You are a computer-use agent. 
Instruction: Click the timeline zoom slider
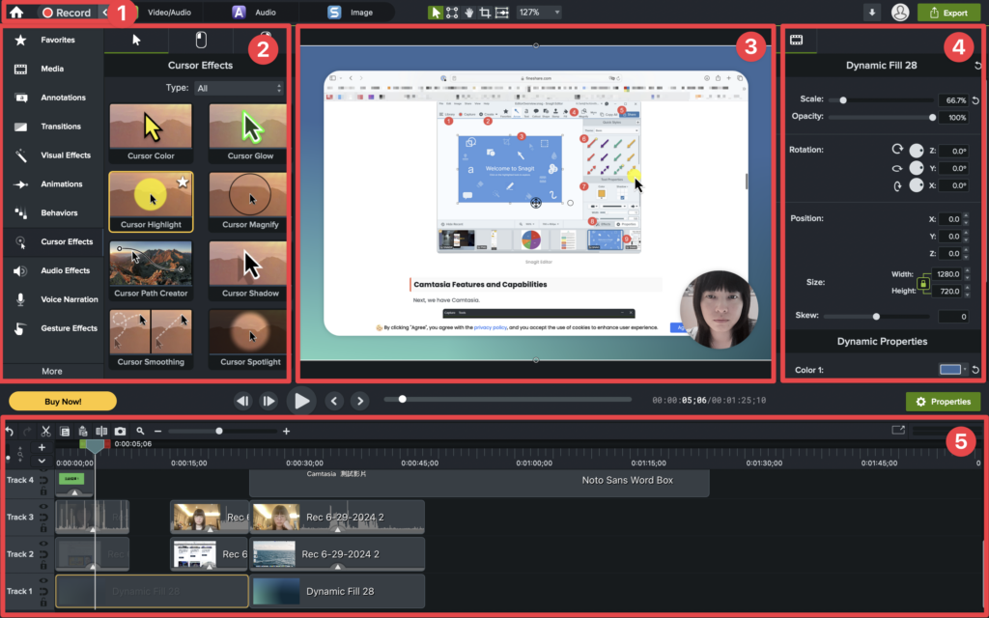point(223,432)
